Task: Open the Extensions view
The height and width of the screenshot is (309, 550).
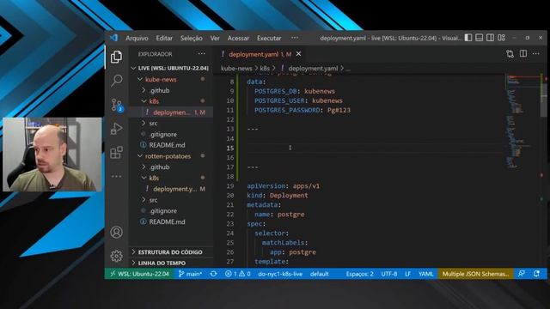Action: pos(117,153)
